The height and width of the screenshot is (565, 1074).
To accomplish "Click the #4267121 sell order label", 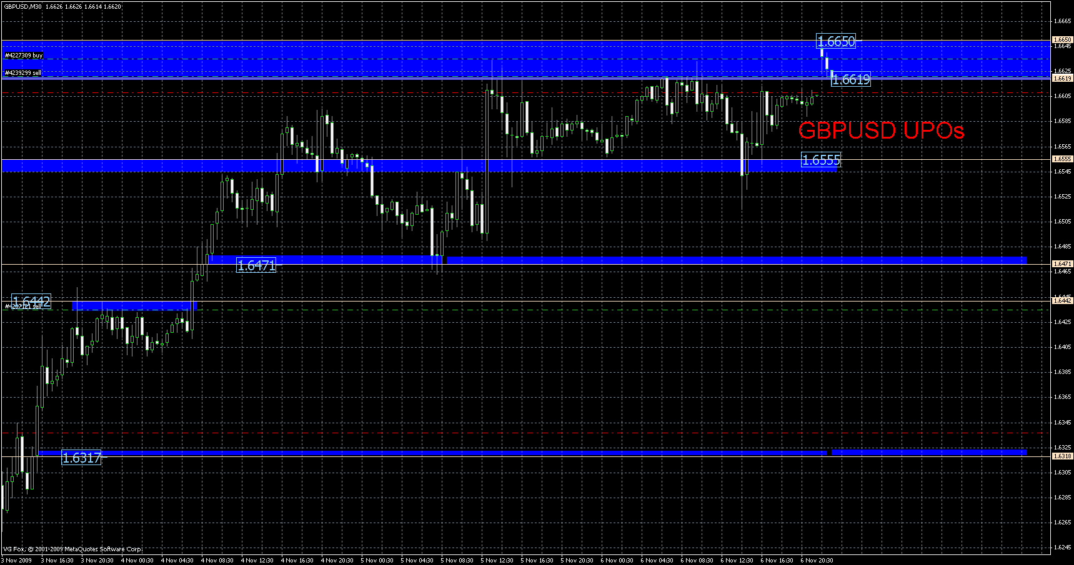I will (23, 308).
